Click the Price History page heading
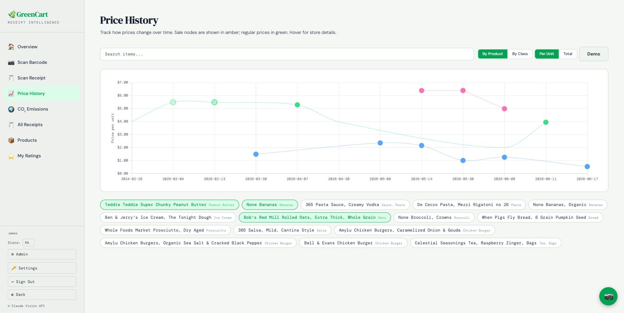Viewport: 624px width, 313px height. click(129, 20)
